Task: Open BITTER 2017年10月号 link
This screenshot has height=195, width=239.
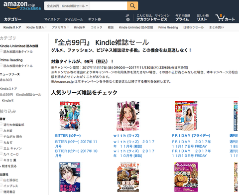Action: (76, 153)
